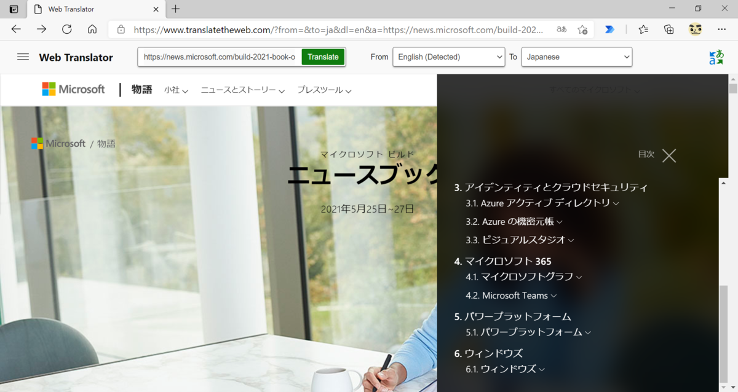
Task: Reload the current page
Action: 67,29
